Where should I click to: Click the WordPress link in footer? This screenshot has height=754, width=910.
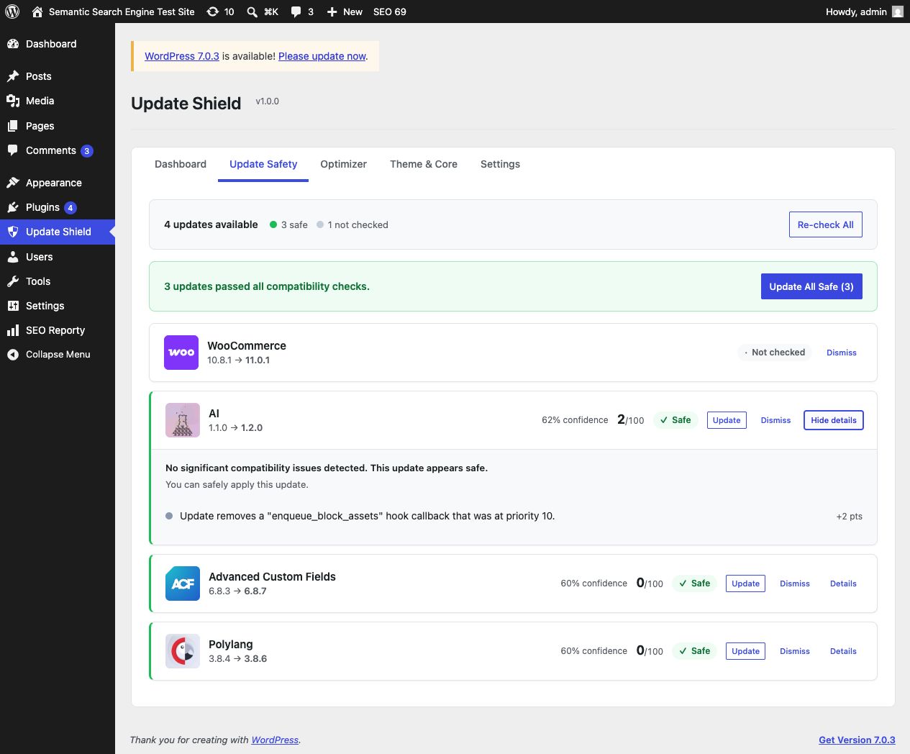(x=275, y=740)
